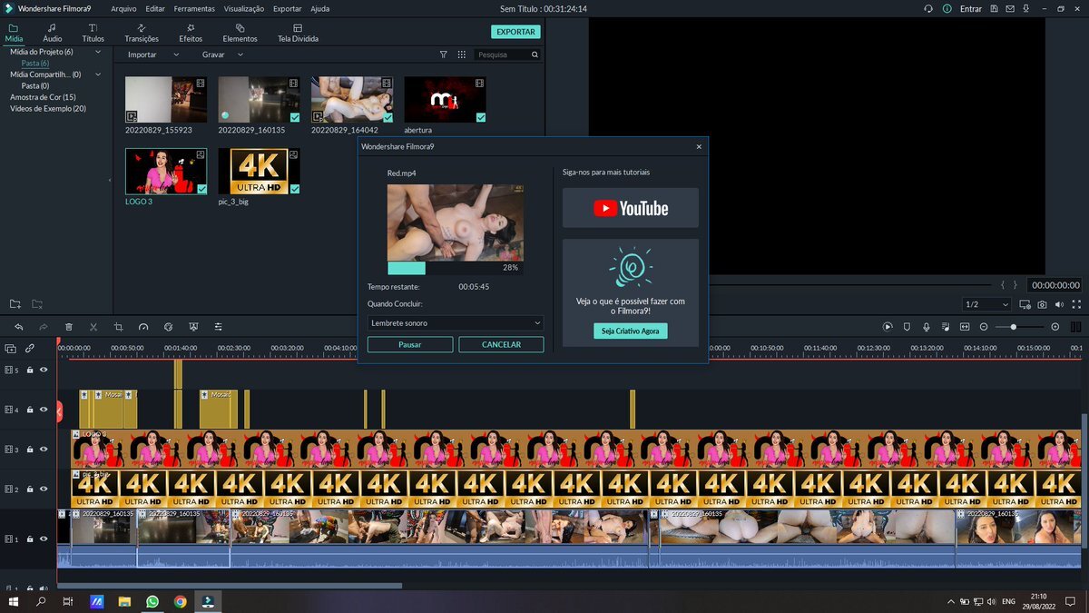Select the scissors split tool
Viewport: 1089px width, 613px height.
[93, 327]
